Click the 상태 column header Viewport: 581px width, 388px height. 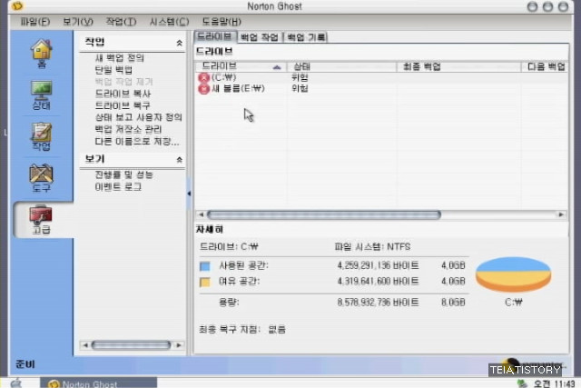pos(341,66)
